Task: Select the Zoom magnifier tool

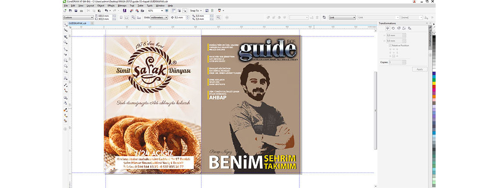Action: point(65,42)
